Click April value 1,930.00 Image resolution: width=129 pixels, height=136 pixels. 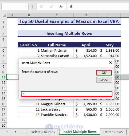point(86,115)
